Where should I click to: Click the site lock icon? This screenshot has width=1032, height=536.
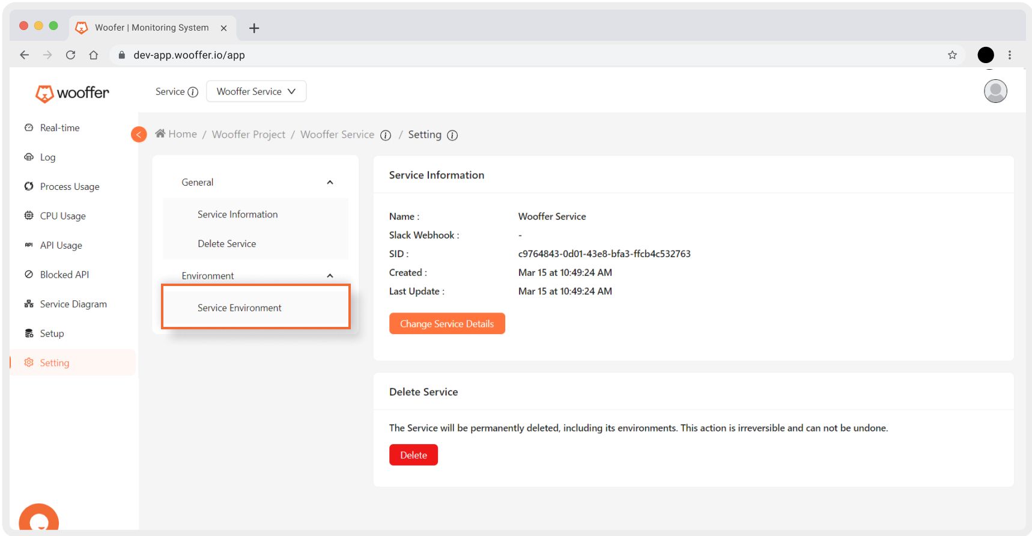(x=122, y=55)
